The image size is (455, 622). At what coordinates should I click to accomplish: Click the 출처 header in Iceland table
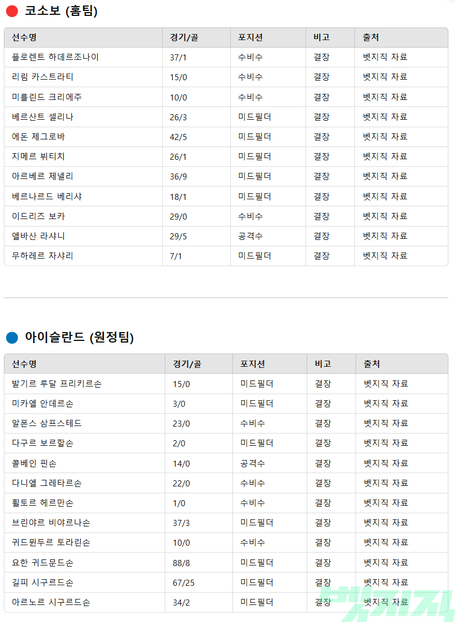pyautogui.click(x=372, y=364)
